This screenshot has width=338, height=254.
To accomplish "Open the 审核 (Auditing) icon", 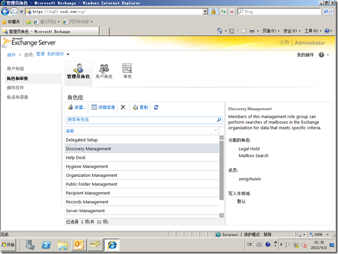I will pos(127,71).
